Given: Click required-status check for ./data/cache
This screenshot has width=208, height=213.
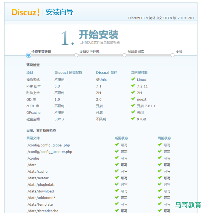Looking at the screenshot, I should point(117,171).
